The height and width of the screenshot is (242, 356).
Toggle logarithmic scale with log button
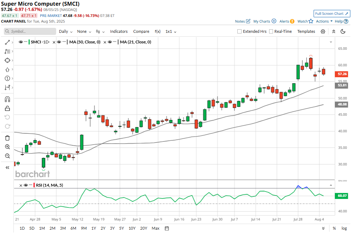coord(344,228)
